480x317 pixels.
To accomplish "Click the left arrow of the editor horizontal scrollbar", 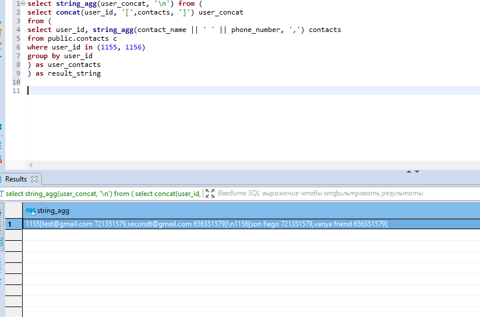I will 31,165.
